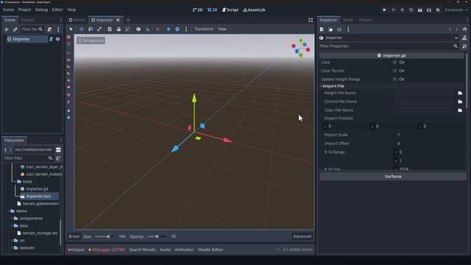Add a new scene tab
This screenshot has height=265, width=471.
(128, 20)
